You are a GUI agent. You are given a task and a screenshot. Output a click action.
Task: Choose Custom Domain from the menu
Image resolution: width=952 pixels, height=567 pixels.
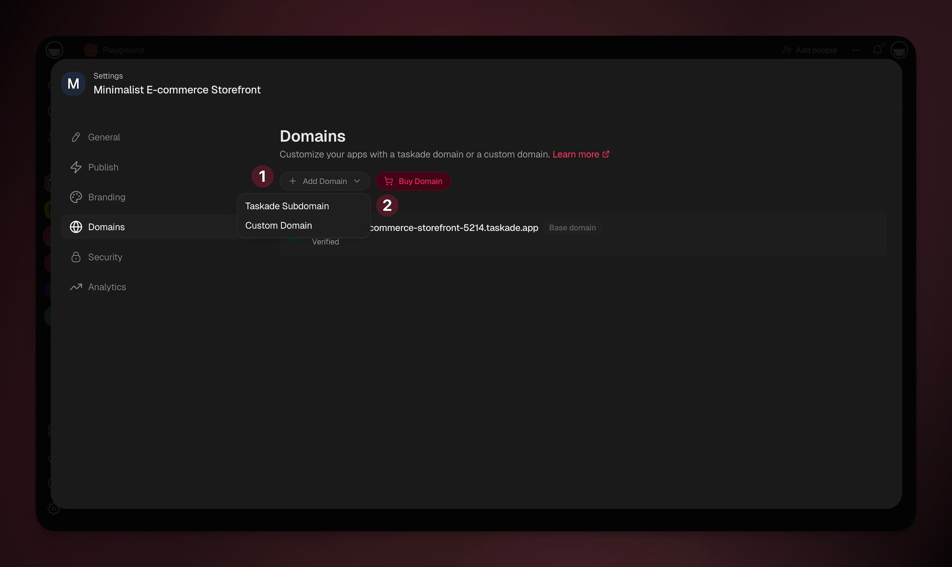278,226
